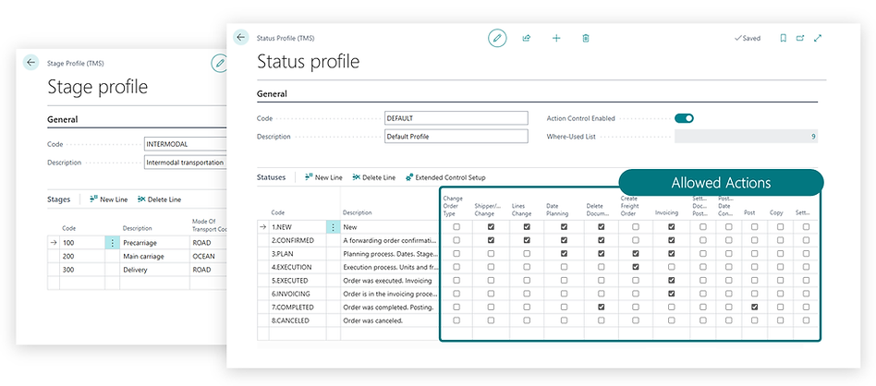The width and height of the screenshot is (876, 386).
Task: Select 8.CANCELED status code cell
Action: (x=298, y=321)
